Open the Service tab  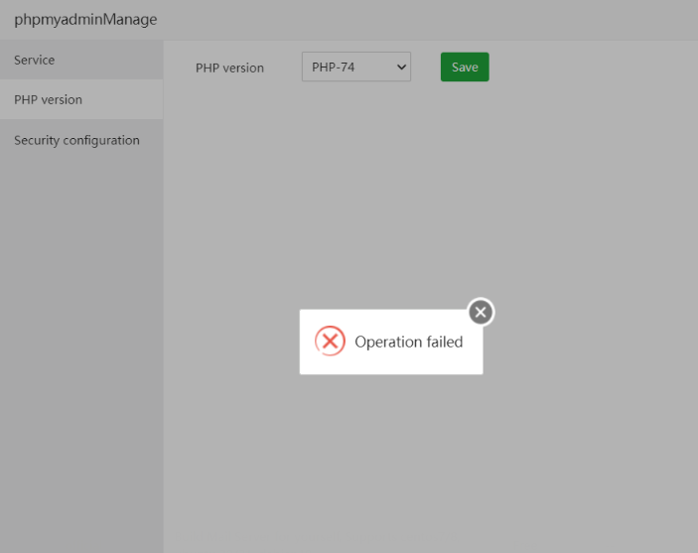81,61
